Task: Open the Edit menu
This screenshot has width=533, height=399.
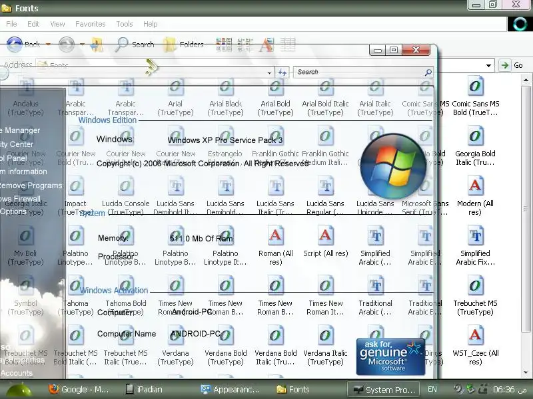Action: click(x=33, y=24)
